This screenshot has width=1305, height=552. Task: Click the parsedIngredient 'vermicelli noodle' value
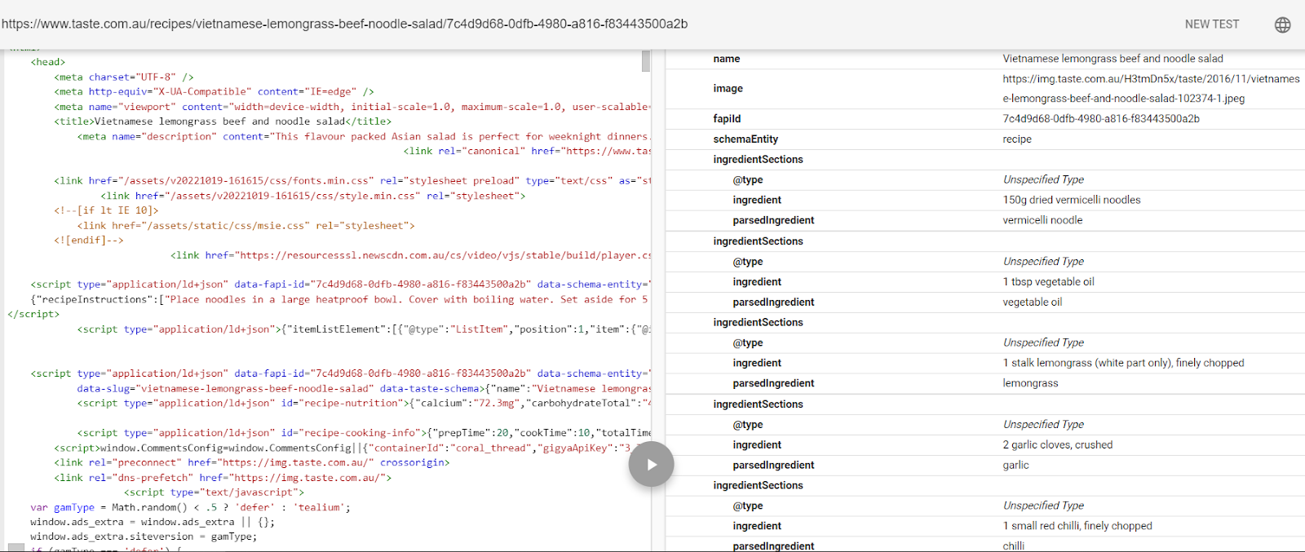pyautogui.click(x=1042, y=220)
